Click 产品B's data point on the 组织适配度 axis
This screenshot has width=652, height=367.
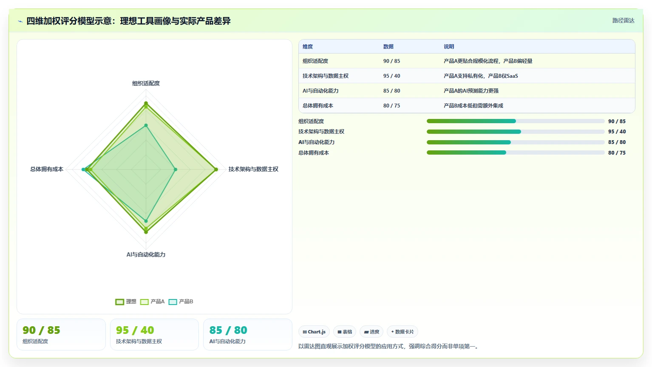(x=146, y=125)
